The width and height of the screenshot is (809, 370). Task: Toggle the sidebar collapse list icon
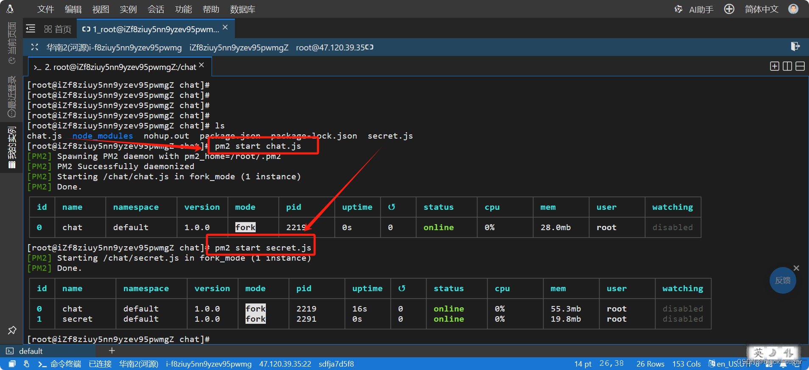(31, 28)
